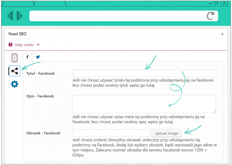Click the Upload Image button

point(167,133)
